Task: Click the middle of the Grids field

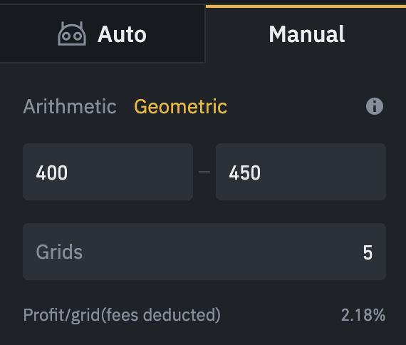Action: (x=204, y=252)
